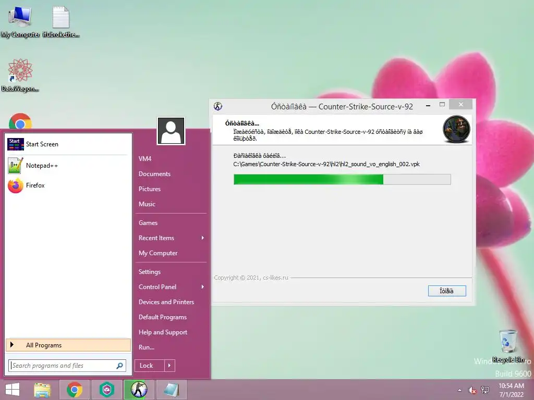
Task: Expand Lock options arrow
Action: [x=169, y=366]
